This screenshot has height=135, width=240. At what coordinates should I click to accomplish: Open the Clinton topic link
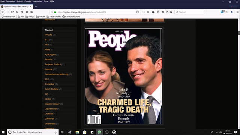coord(48,99)
